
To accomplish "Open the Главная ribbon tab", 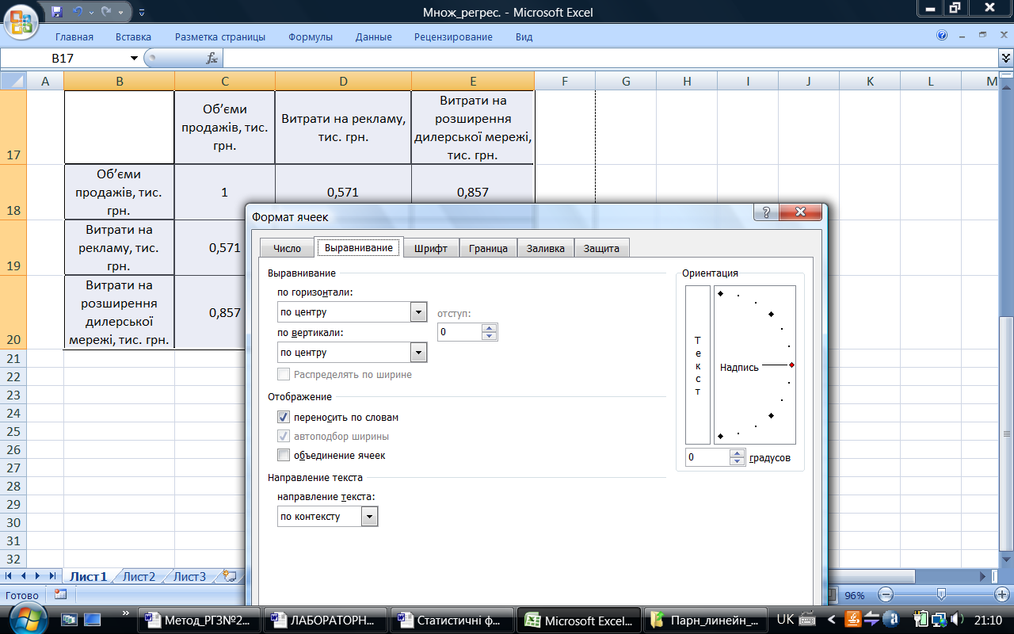I will [x=74, y=36].
